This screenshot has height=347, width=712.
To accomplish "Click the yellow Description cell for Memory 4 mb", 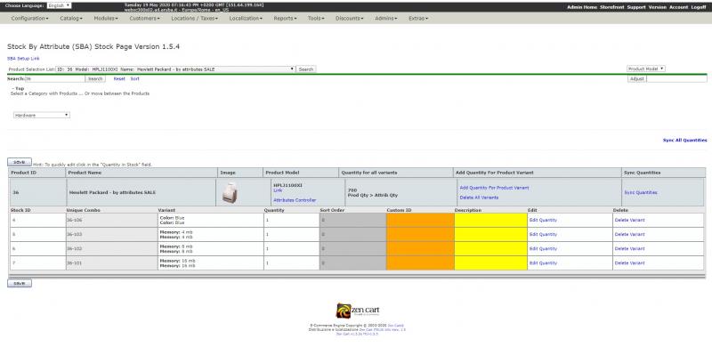I will point(491,234).
